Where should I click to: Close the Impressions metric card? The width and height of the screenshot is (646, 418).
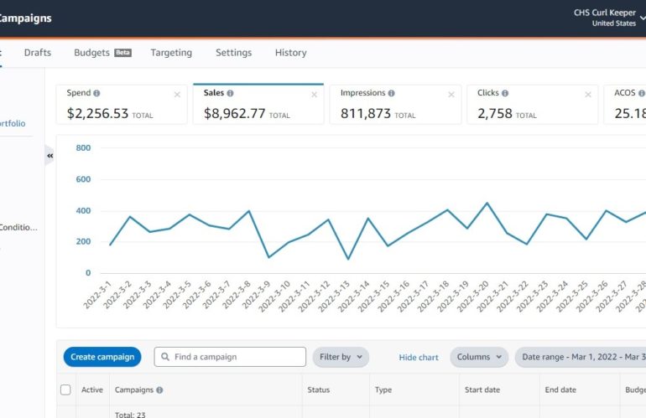point(451,95)
